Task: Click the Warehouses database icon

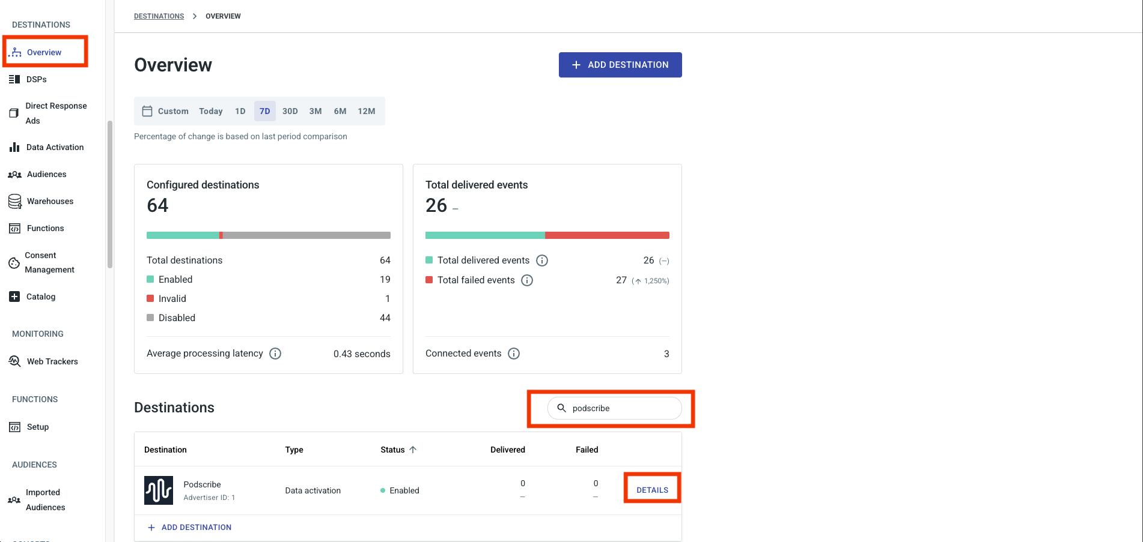Action: 15,202
